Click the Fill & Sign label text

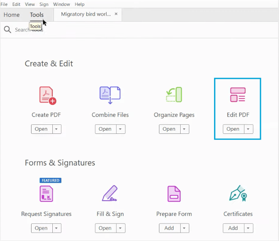coord(110,214)
